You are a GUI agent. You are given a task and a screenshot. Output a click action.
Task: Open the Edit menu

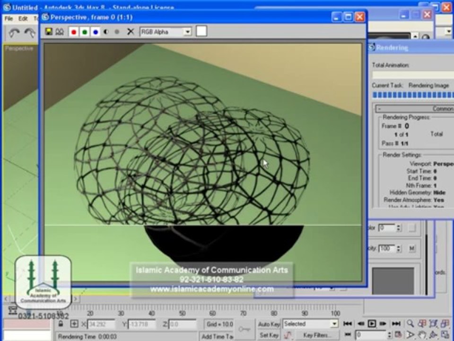coord(23,18)
